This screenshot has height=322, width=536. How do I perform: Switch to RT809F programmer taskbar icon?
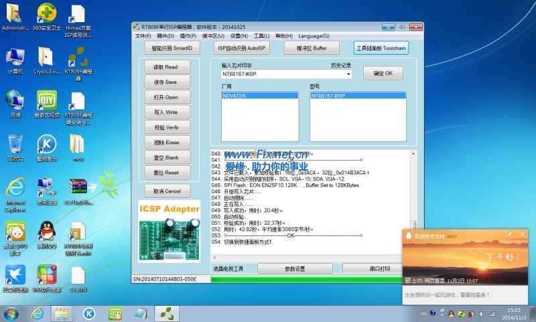click(167, 314)
